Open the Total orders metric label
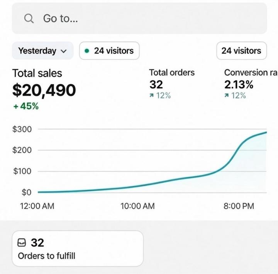Screen dimensions: 278x274 click(x=172, y=72)
